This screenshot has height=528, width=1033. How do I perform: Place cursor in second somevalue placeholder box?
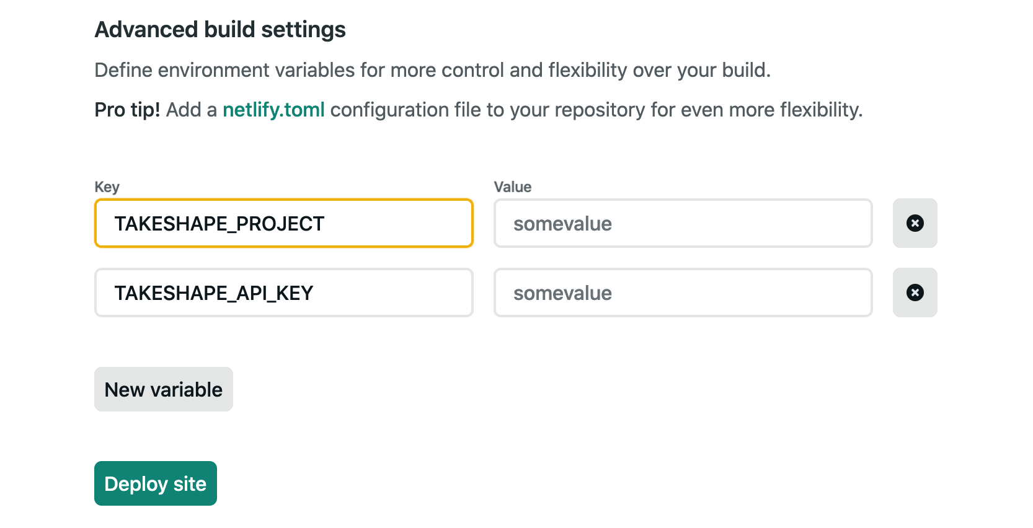coord(683,293)
